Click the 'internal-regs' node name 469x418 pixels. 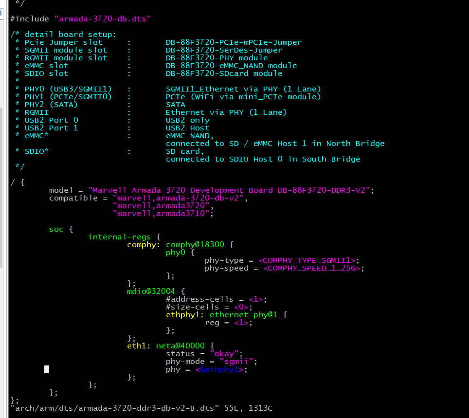[x=119, y=237]
